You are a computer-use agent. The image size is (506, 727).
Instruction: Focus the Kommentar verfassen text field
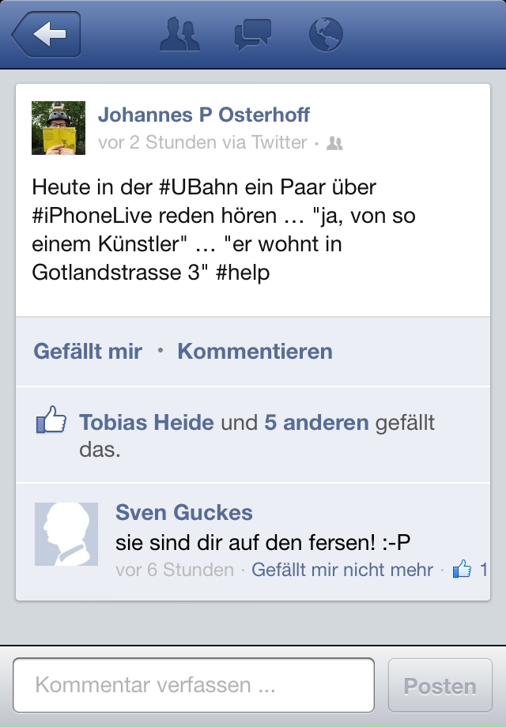(194, 685)
